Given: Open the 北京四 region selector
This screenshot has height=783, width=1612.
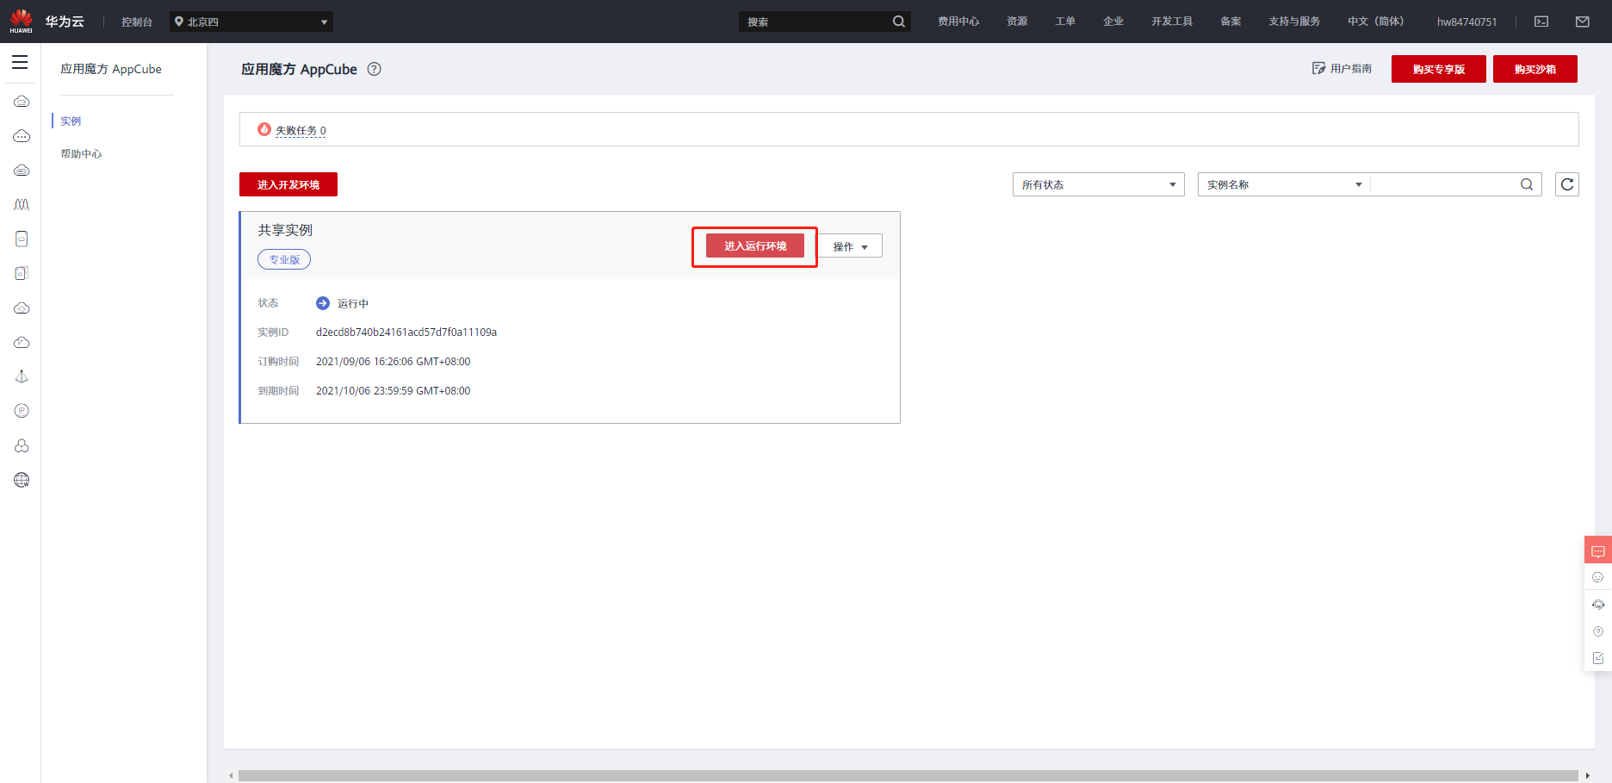Looking at the screenshot, I should click(251, 22).
